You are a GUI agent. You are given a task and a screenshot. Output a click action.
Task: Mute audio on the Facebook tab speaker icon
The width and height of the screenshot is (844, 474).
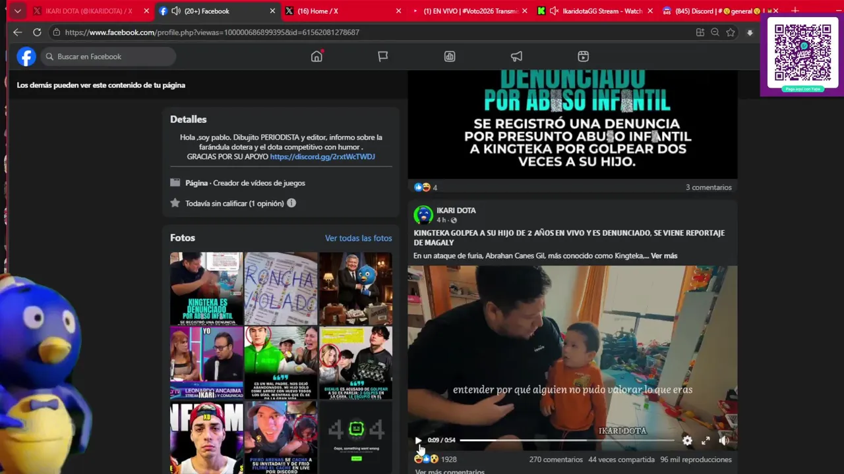coord(175,11)
